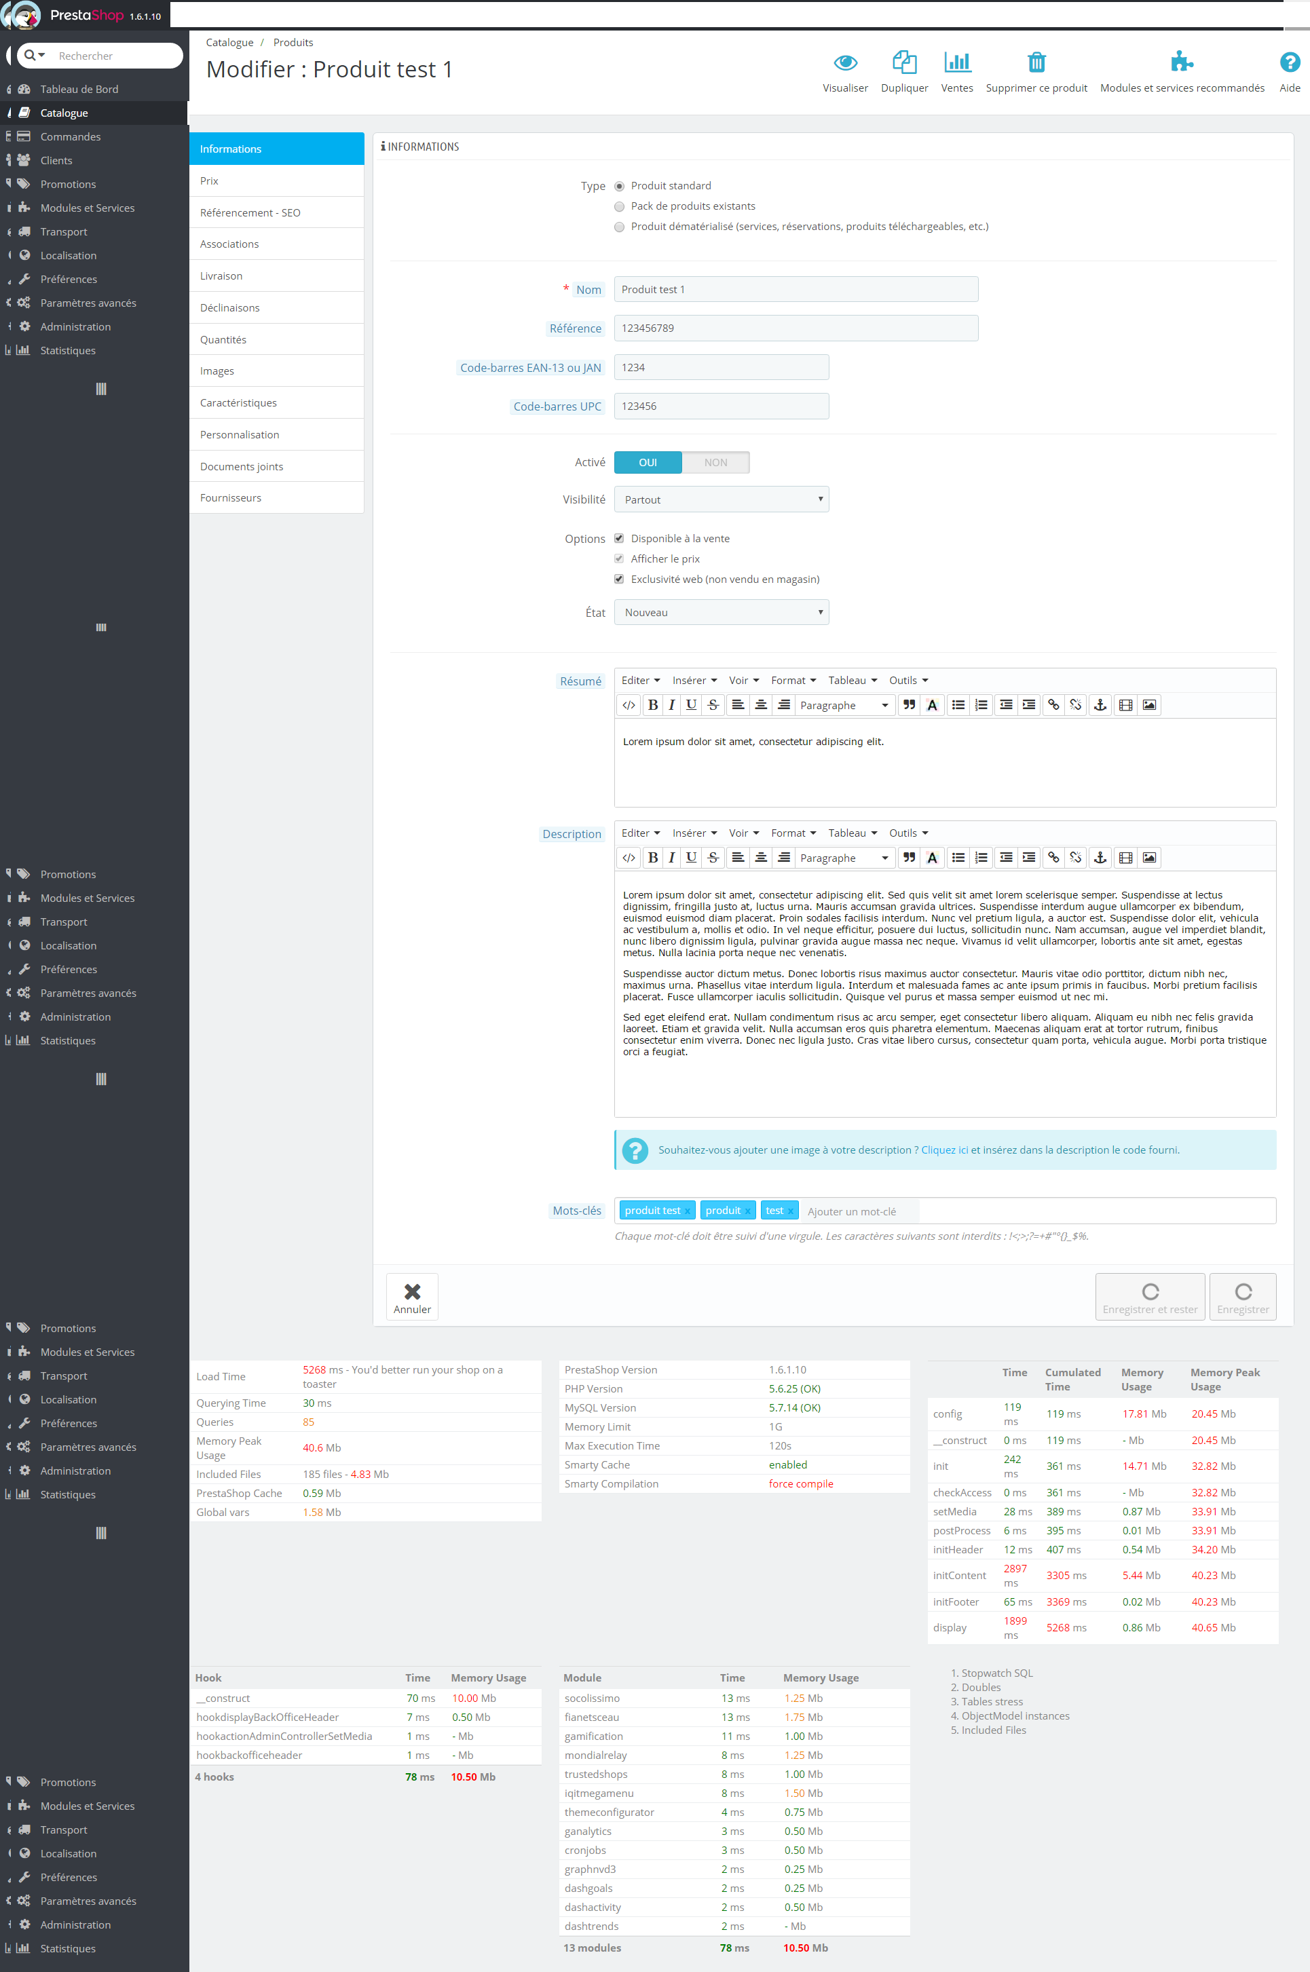Viewport: 1310px width, 1972px height.
Task: Insert video in the Description editor
Action: (x=1125, y=858)
